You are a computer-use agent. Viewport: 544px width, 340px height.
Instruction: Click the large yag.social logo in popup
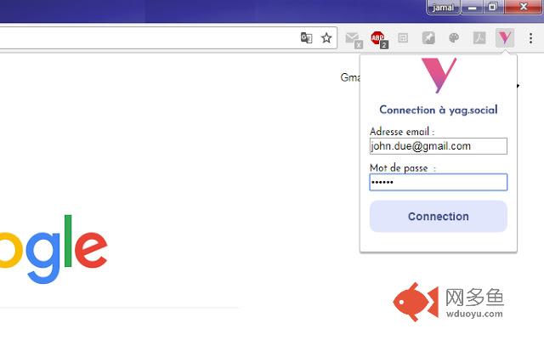439,76
